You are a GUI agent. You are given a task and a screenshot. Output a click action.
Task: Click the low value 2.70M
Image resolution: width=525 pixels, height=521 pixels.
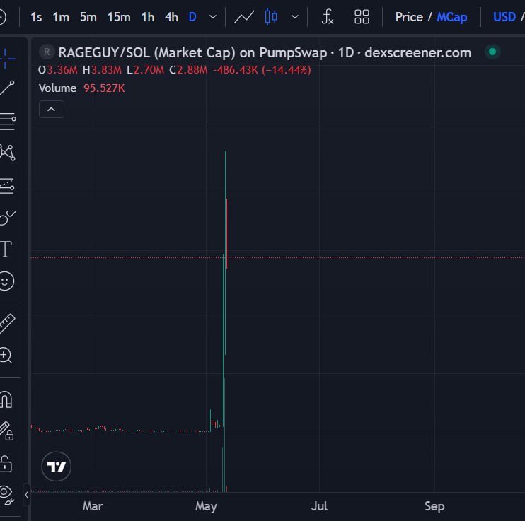[149, 69]
